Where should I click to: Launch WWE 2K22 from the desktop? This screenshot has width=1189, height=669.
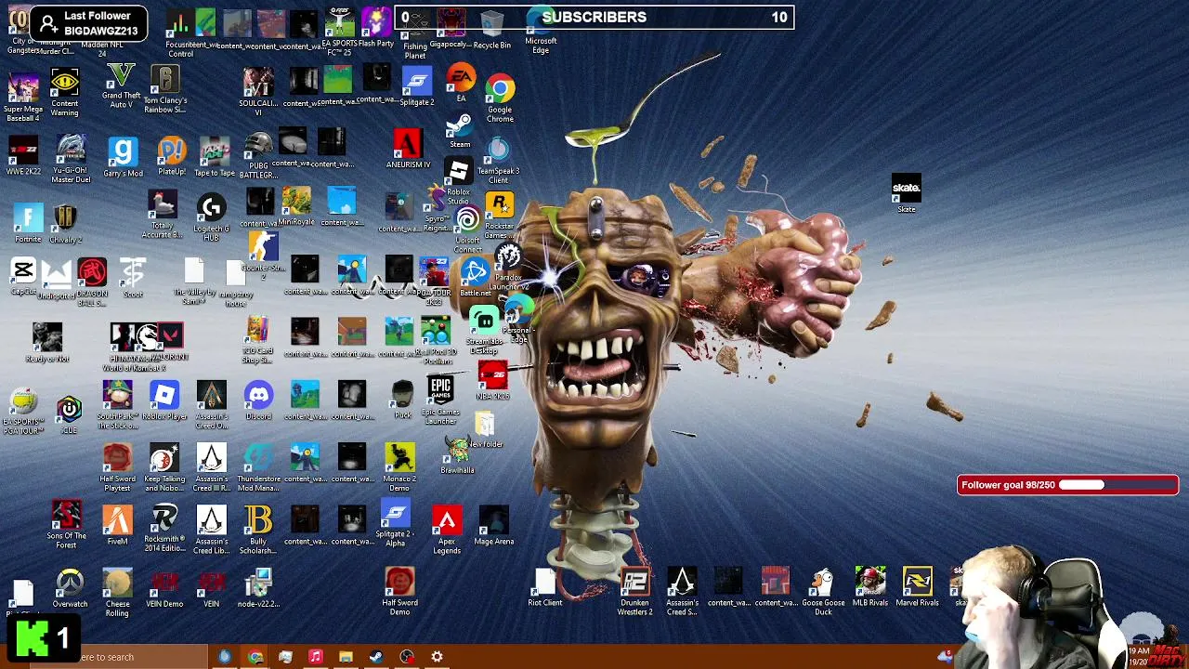(23, 156)
